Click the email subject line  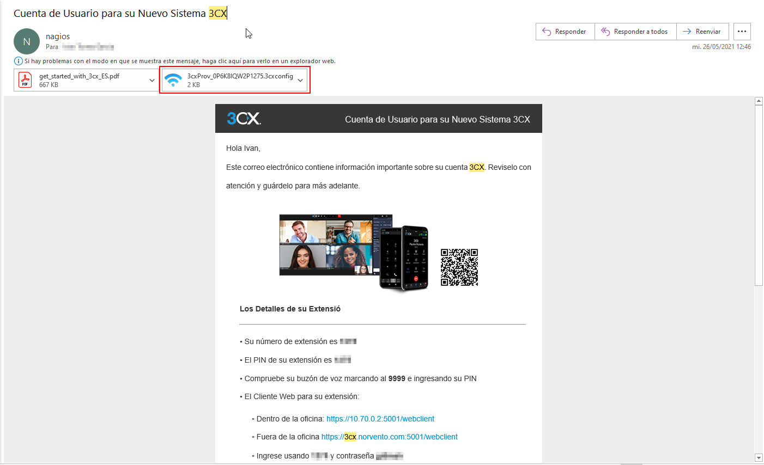[120, 13]
